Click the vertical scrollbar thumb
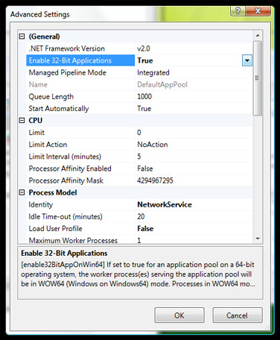 pos(258,78)
